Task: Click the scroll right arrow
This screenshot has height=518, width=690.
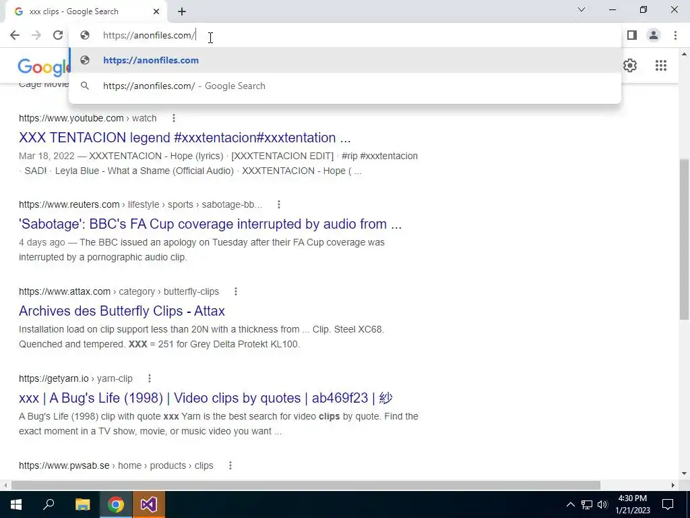Action: point(673,485)
